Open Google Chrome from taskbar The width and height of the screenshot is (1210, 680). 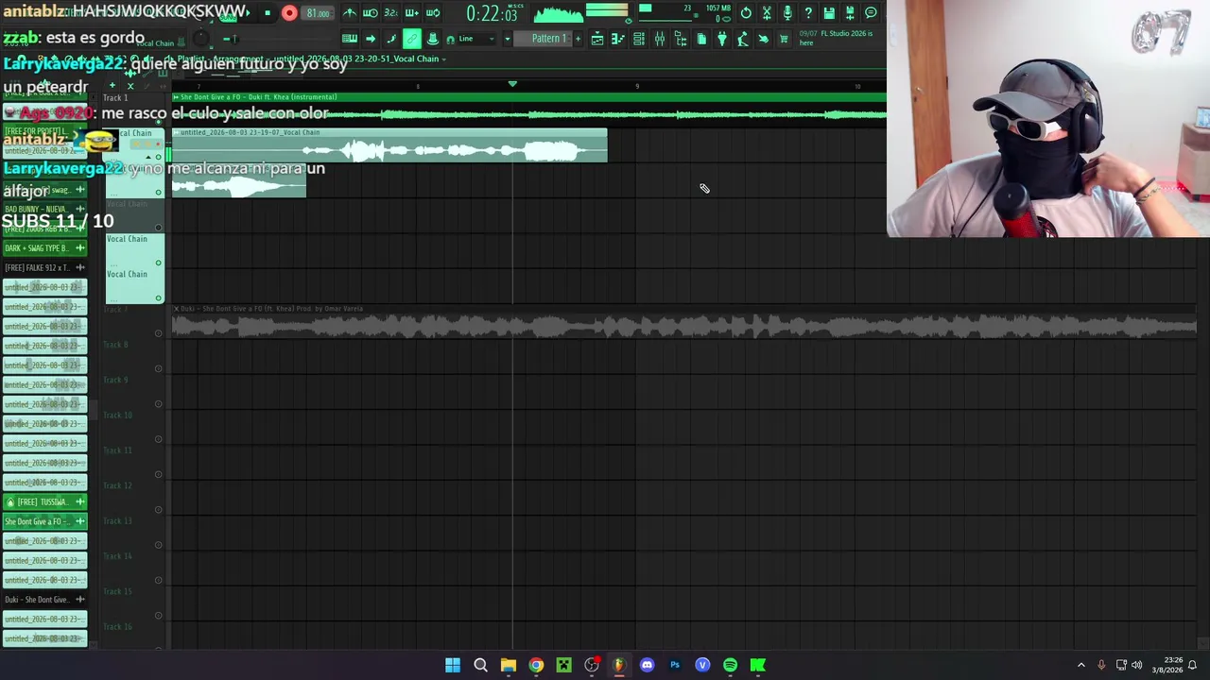click(536, 665)
